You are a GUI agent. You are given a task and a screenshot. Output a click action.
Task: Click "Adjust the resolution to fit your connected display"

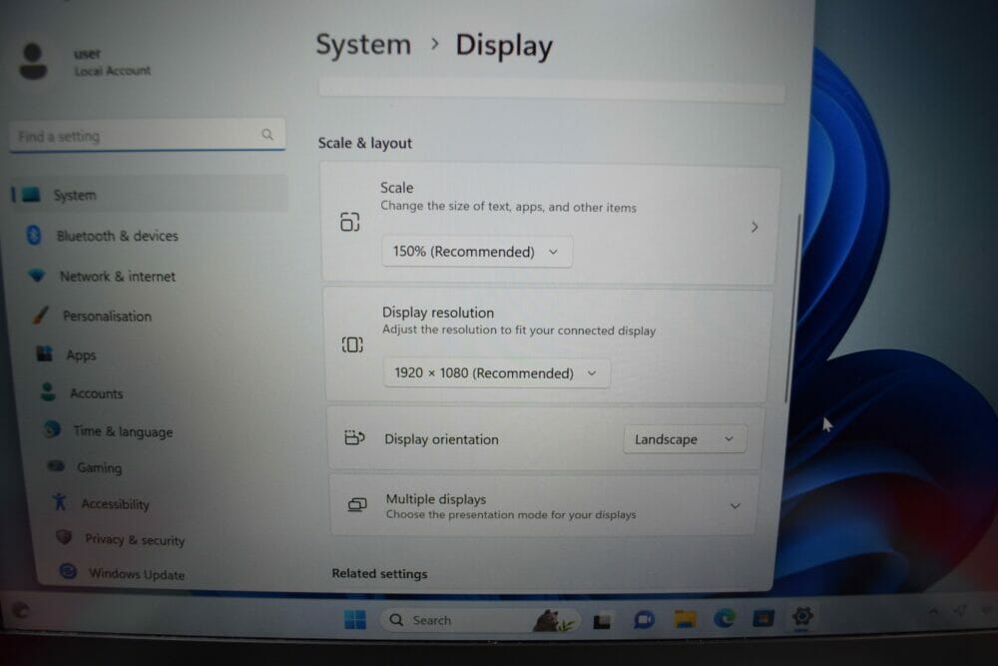[519, 330]
